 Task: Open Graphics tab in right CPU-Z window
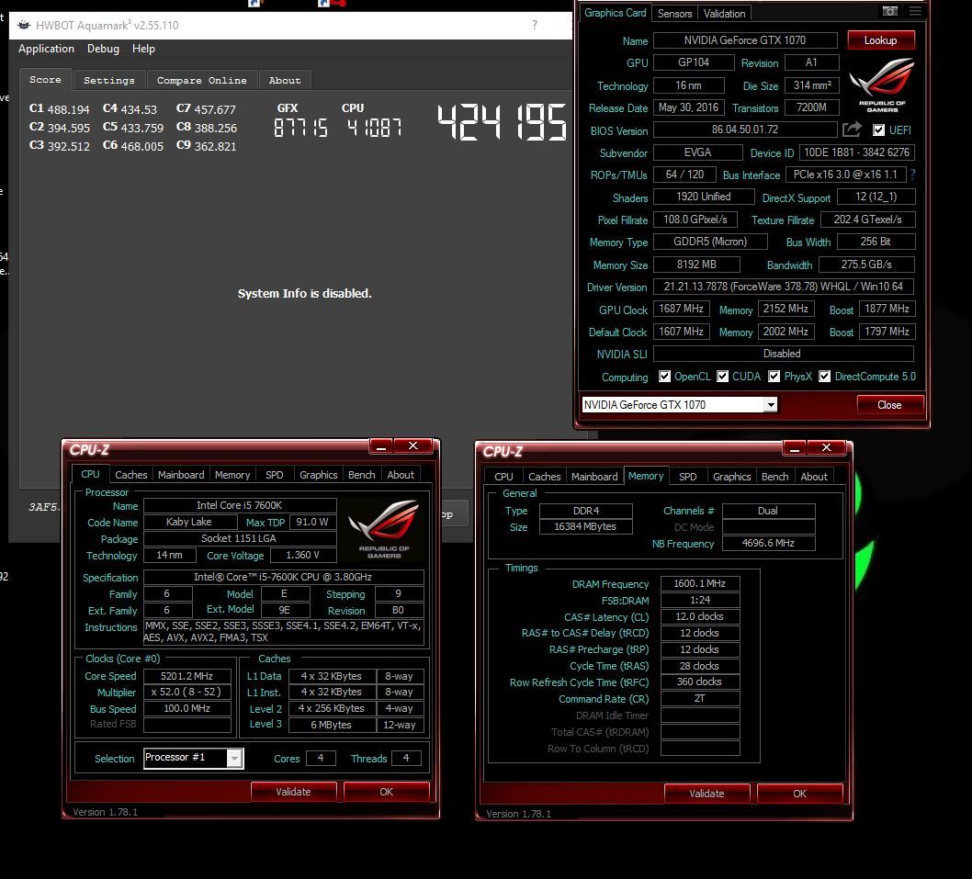(731, 476)
